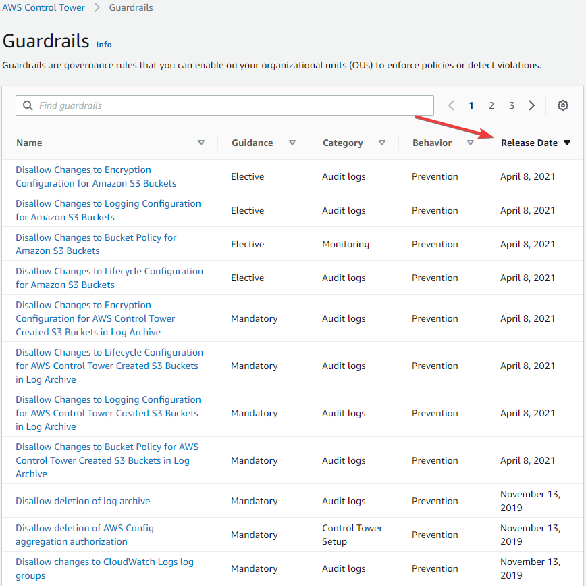The height and width of the screenshot is (586, 586).
Task: Open Disallow deletion of AWS Config aggregation authorization
Action: tap(84, 535)
